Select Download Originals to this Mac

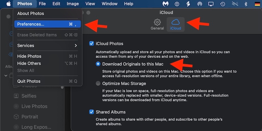point(98,64)
